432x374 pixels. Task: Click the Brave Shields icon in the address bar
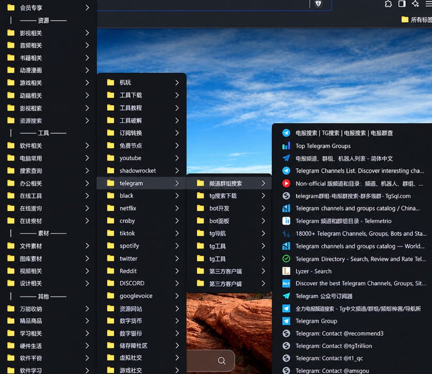pyautogui.click(x=318, y=4)
